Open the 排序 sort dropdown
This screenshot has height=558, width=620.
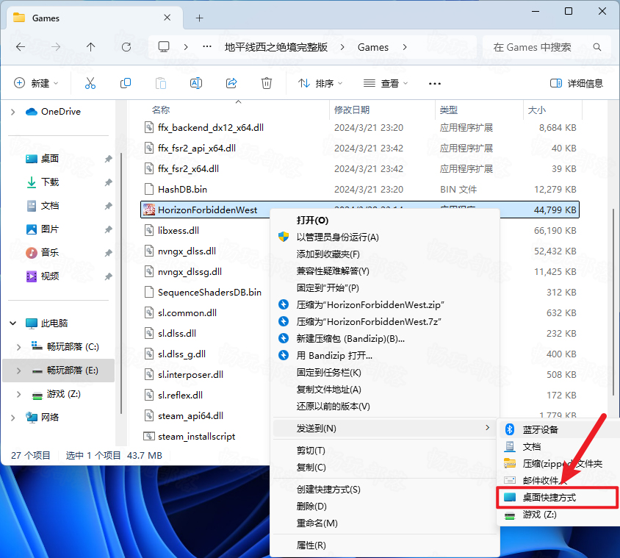(320, 84)
